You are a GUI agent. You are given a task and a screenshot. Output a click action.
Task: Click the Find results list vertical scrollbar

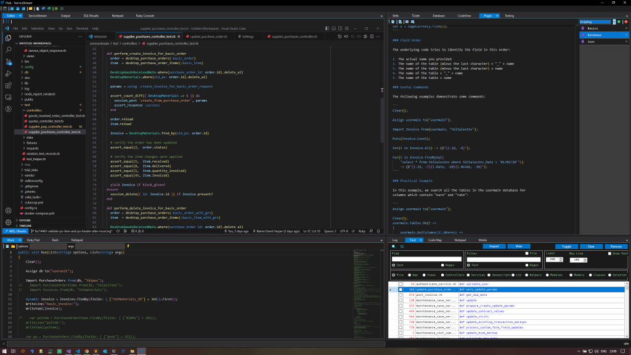(627, 309)
